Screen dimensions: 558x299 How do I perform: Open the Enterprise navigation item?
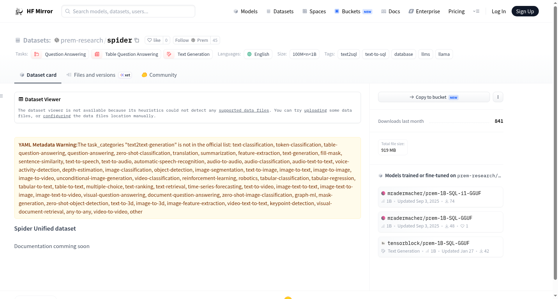424,12
